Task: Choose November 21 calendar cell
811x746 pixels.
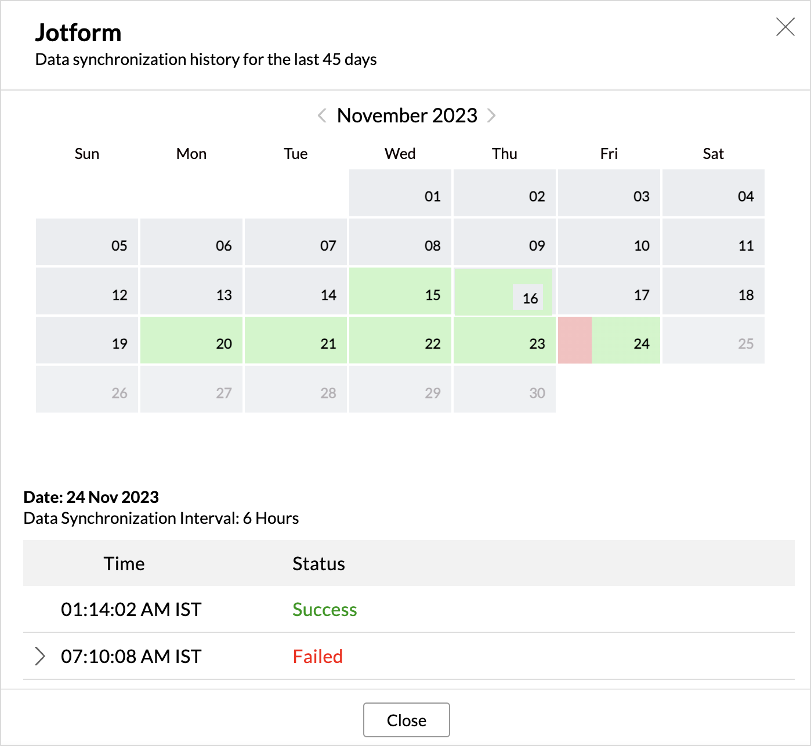Action: (296, 341)
